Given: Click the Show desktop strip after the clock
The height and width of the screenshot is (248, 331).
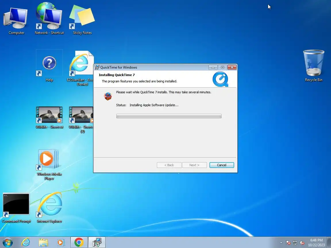Looking at the screenshot, I should (x=329, y=242).
